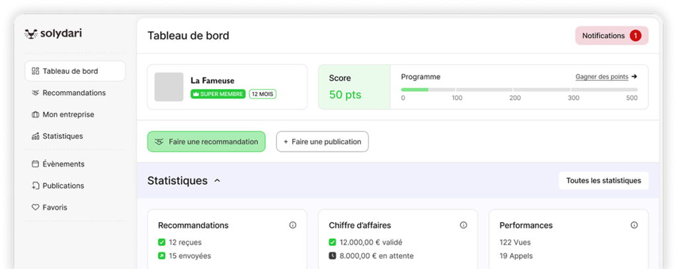Click the red notification count badge

pyautogui.click(x=635, y=36)
